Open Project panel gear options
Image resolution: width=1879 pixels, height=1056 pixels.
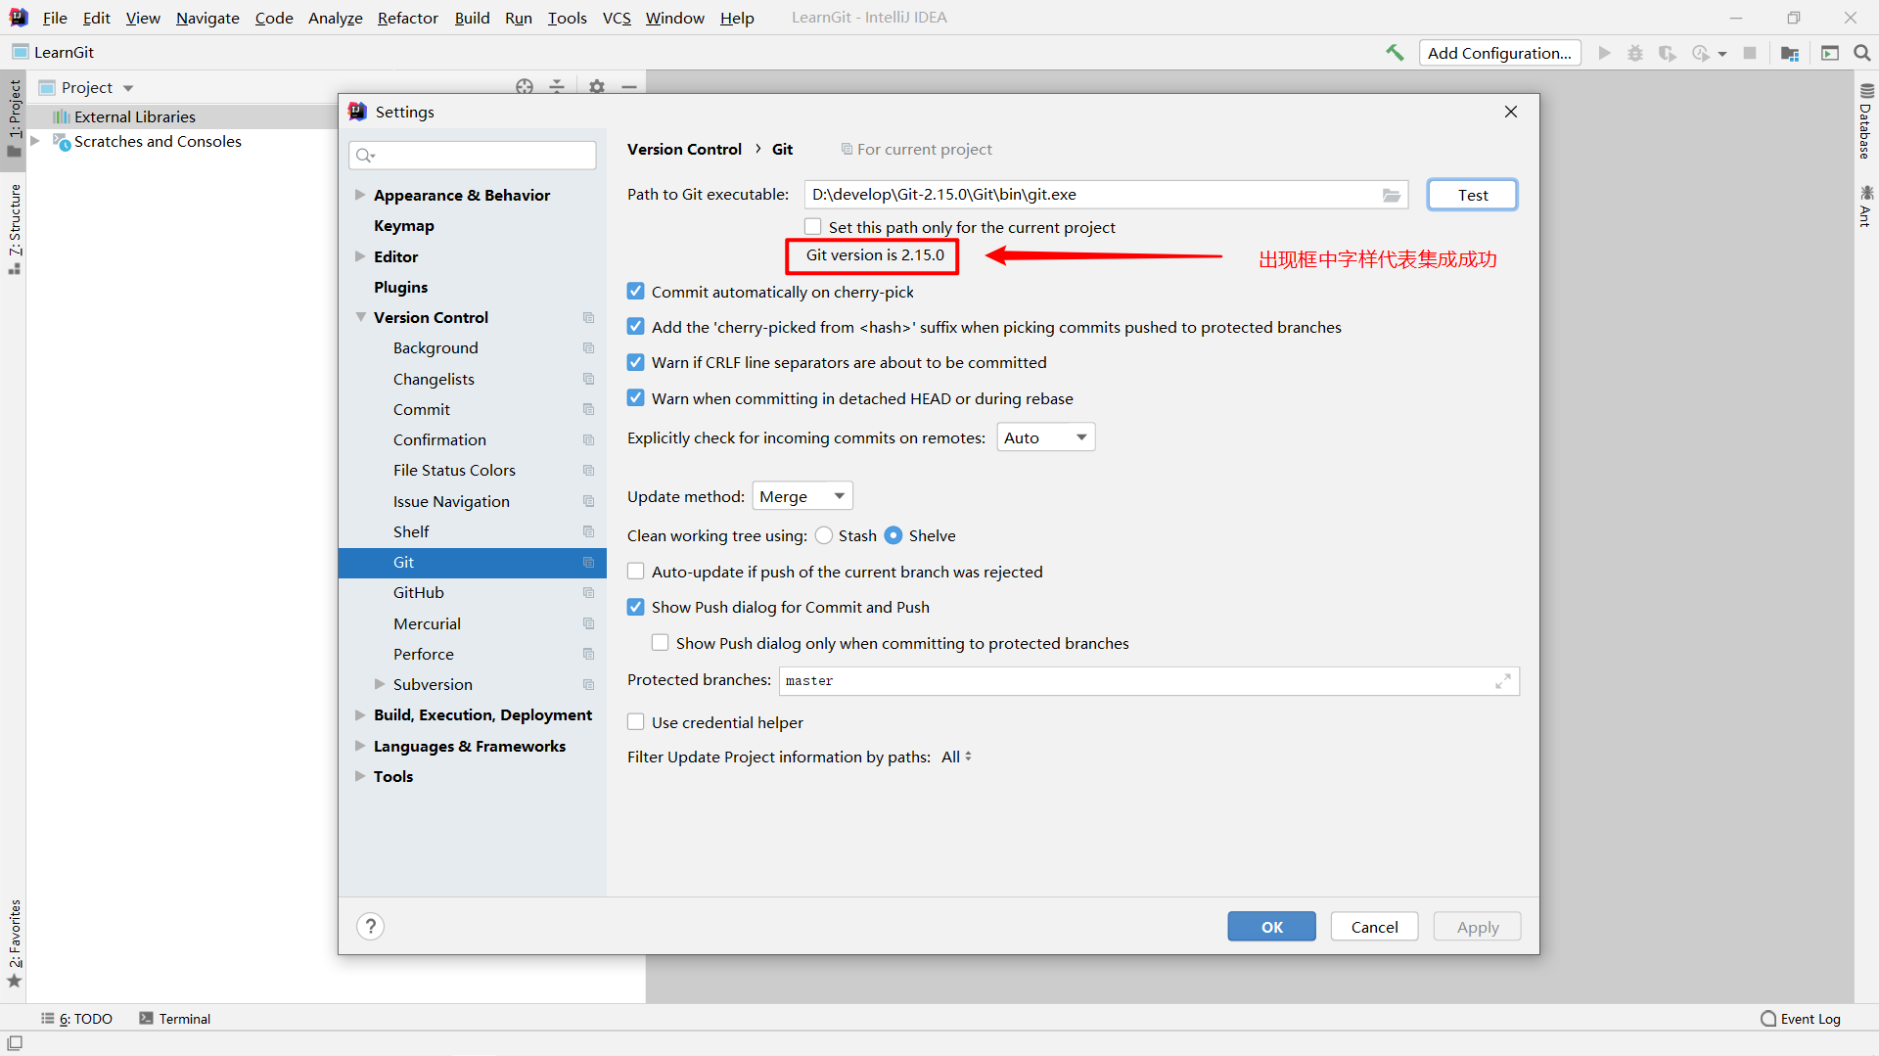(x=597, y=86)
